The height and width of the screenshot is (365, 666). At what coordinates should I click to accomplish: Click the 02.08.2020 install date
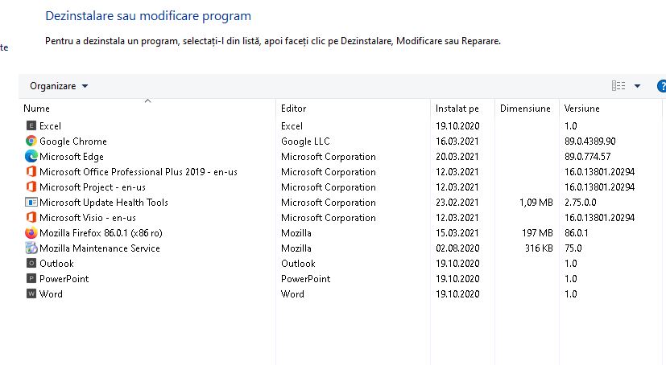pyautogui.click(x=457, y=248)
